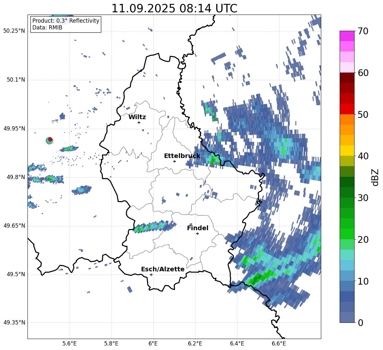Screen dimensions: 383x350
Task: Select the Wiltz station label
Action: (137, 117)
